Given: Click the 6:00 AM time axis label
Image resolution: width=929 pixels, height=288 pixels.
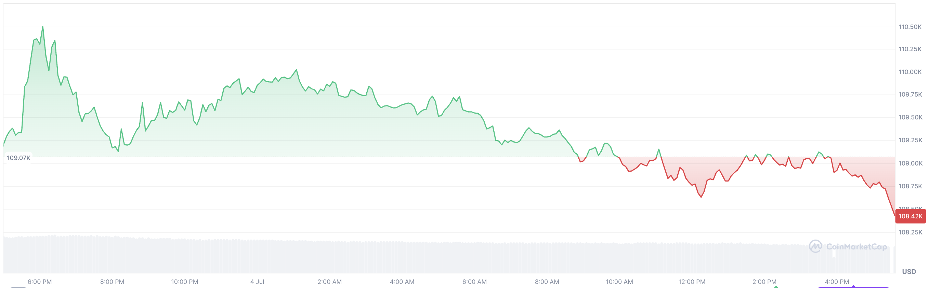Looking at the screenshot, I should coord(475,282).
